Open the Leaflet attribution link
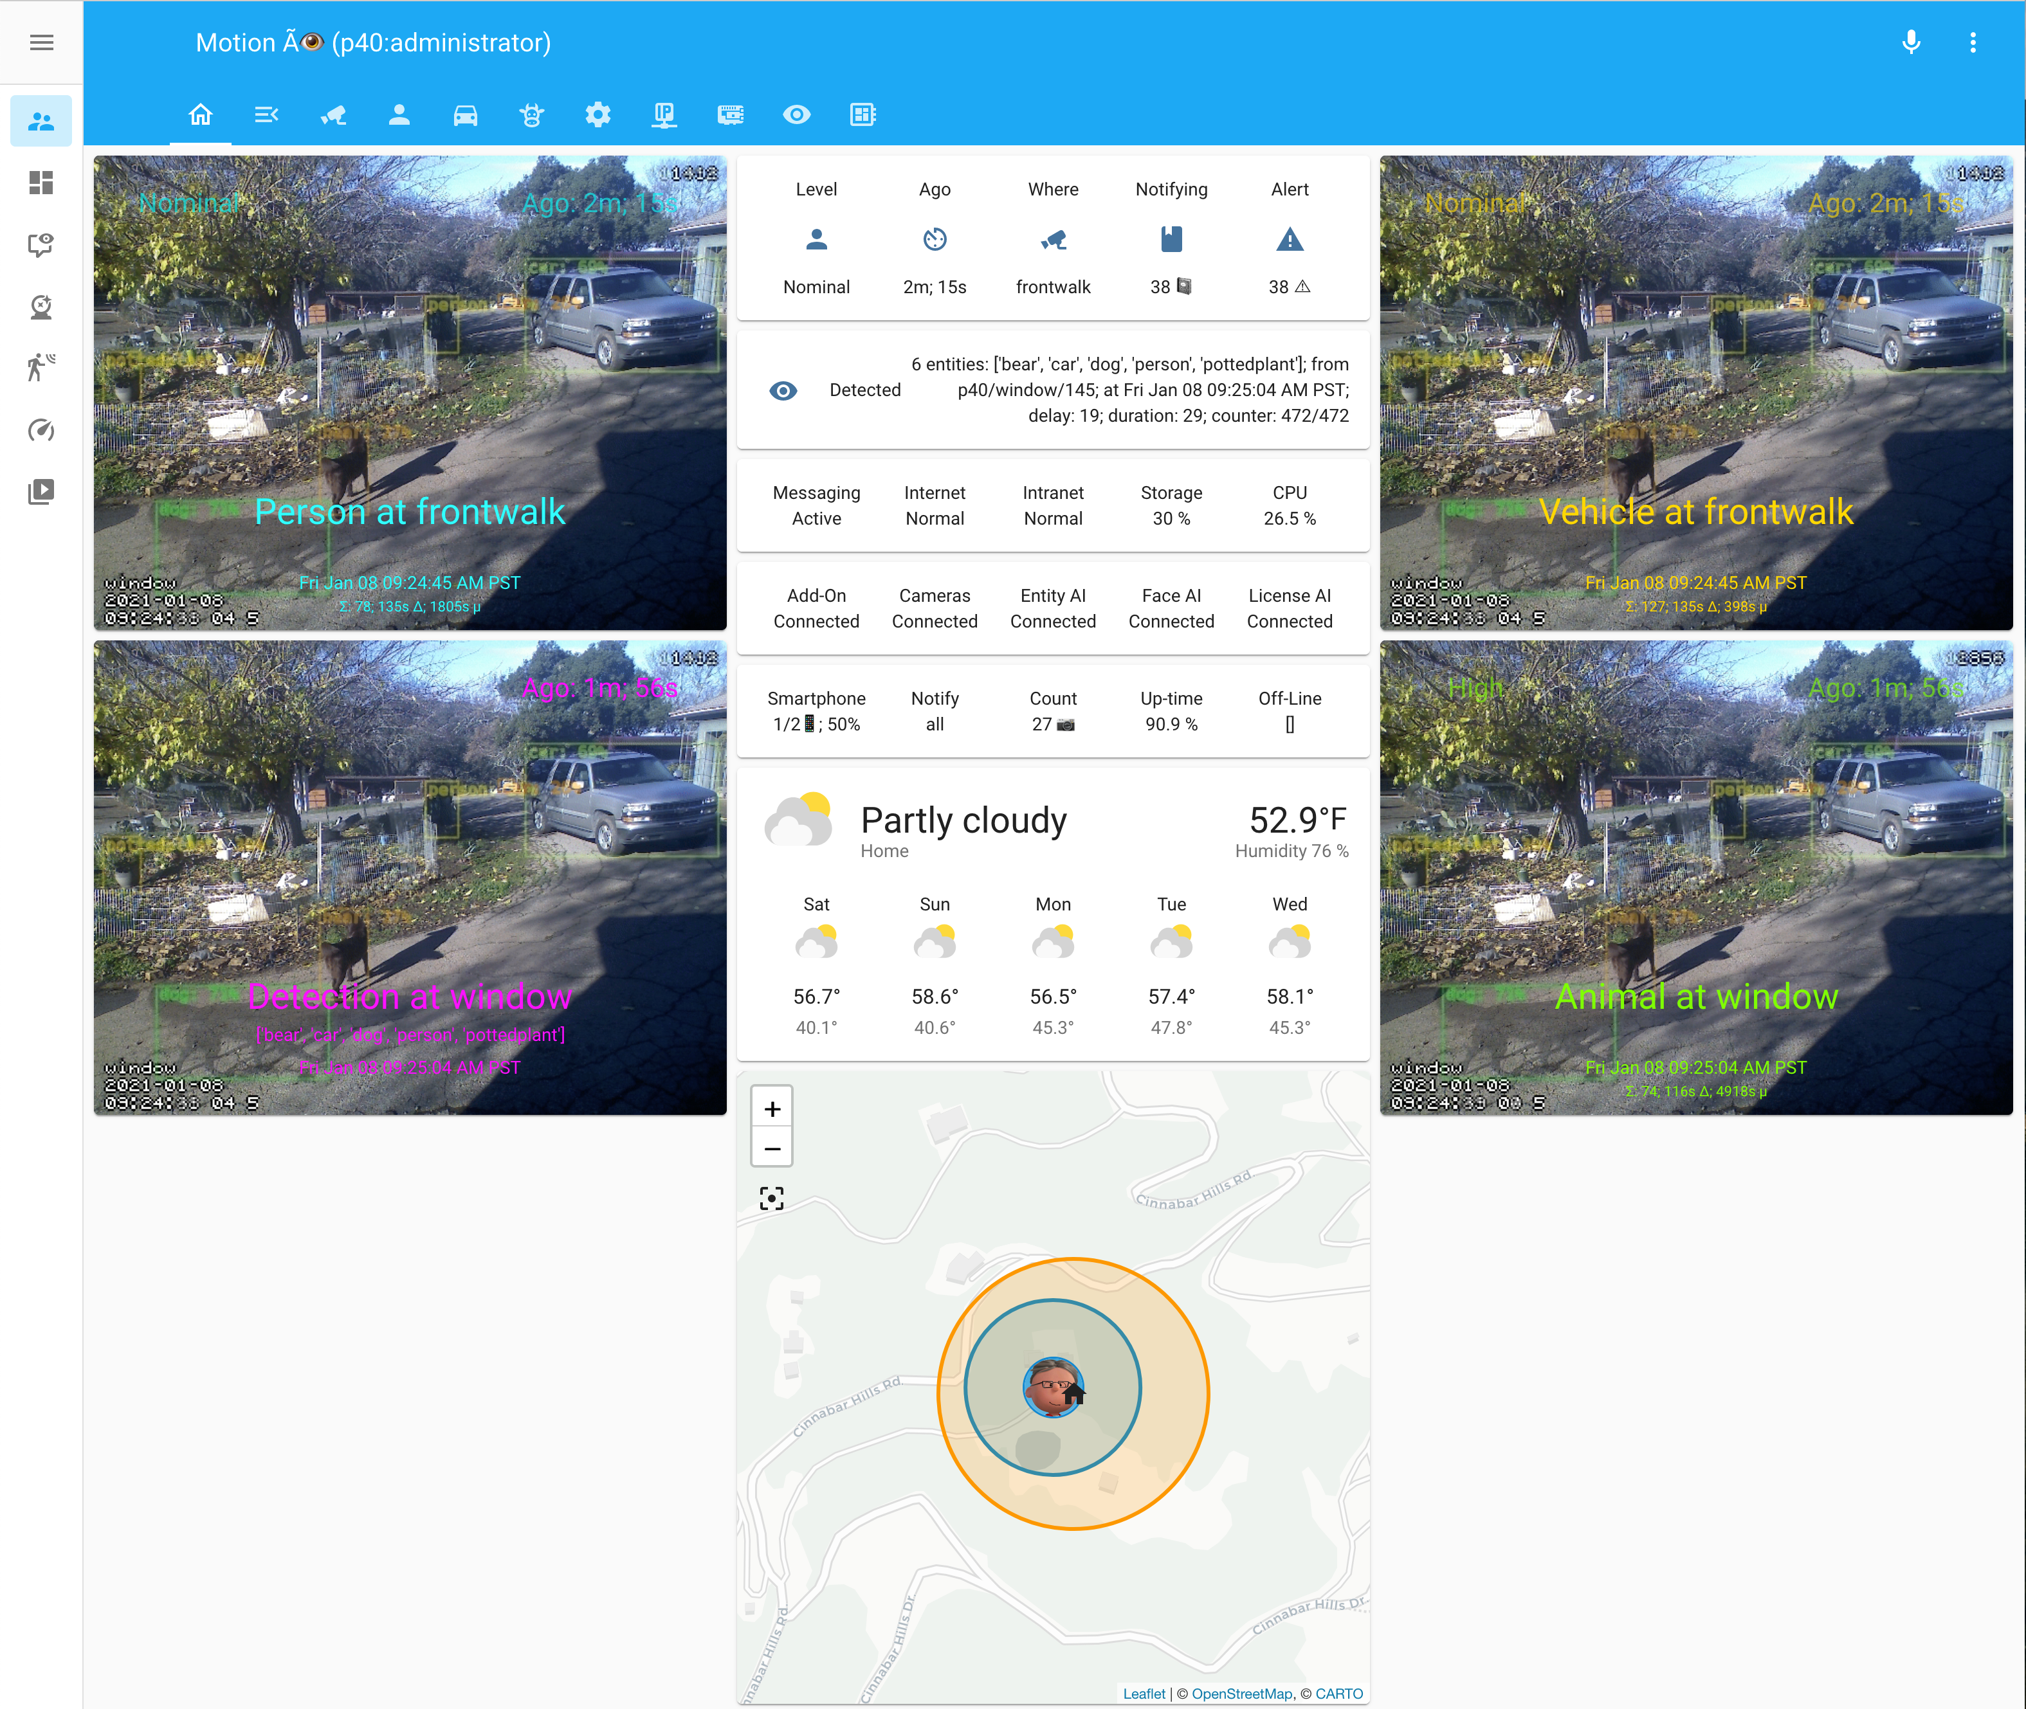The width and height of the screenshot is (2026, 1709). pos(1144,1694)
